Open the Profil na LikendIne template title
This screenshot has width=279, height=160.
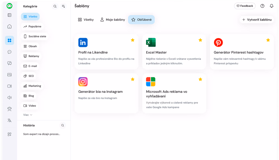click(93, 52)
